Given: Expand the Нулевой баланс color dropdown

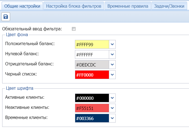Looking at the screenshot, I should [x=112, y=54].
